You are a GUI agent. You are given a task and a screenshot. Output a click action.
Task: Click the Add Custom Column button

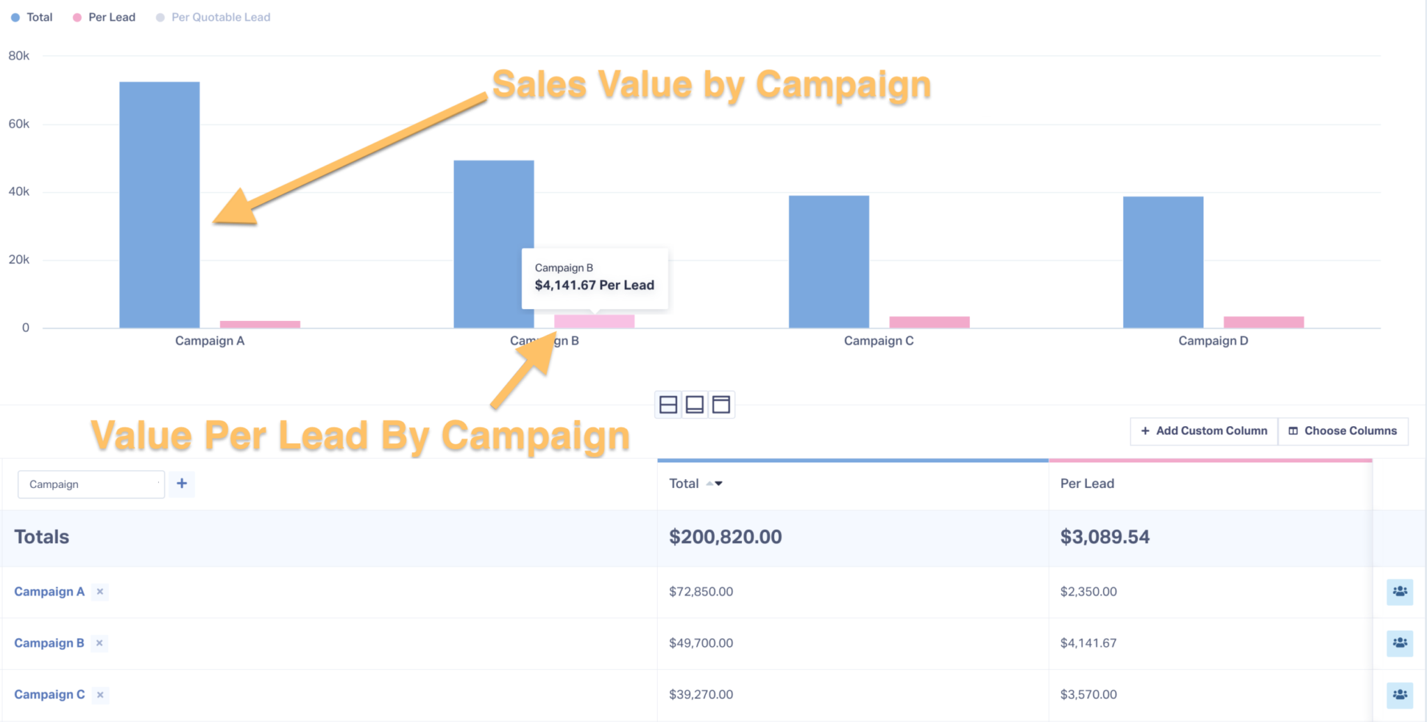click(1203, 430)
